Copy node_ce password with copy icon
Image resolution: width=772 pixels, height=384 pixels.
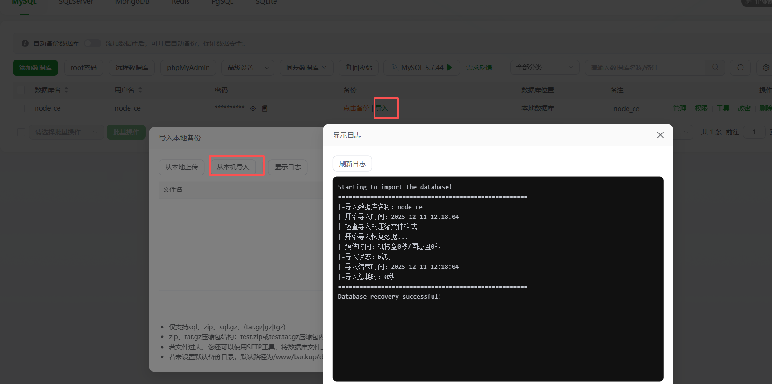(x=265, y=108)
